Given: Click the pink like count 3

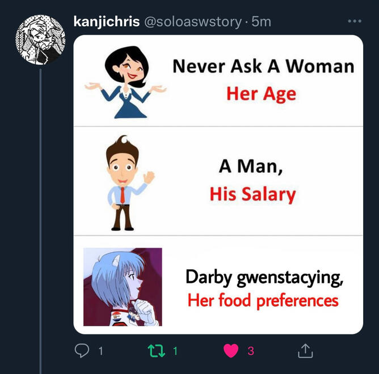Looking at the screenshot, I should pyautogui.click(x=250, y=351).
